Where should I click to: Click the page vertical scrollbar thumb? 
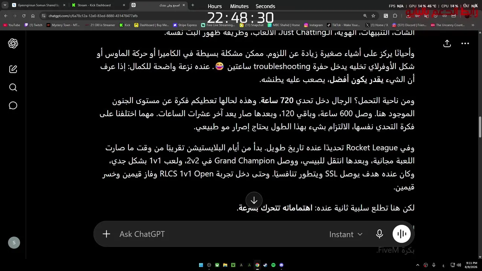pos(480,127)
